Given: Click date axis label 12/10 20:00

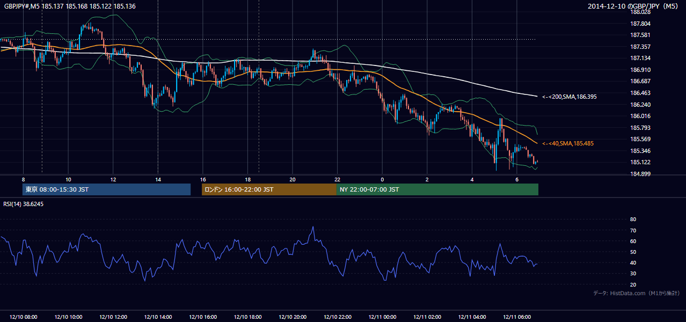Looking at the screenshot, I should pyautogui.click(x=292, y=317).
